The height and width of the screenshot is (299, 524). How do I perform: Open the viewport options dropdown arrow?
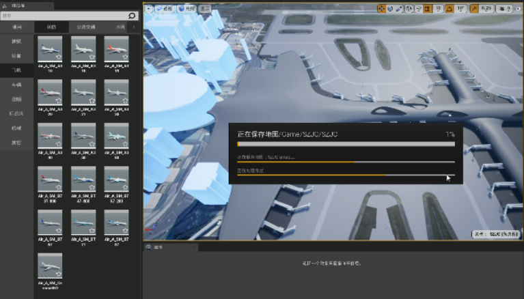[148, 9]
